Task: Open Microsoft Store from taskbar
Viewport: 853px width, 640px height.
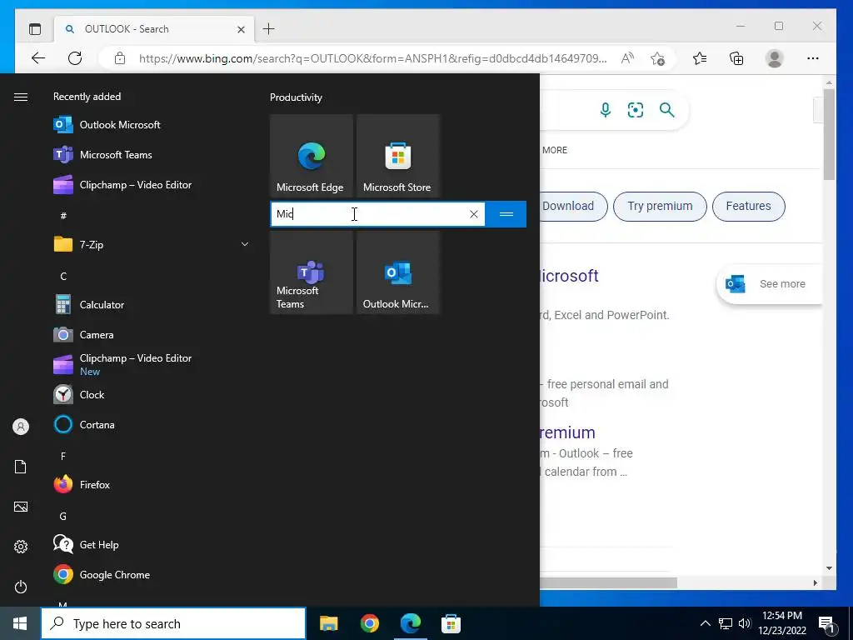Action: coord(451,623)
